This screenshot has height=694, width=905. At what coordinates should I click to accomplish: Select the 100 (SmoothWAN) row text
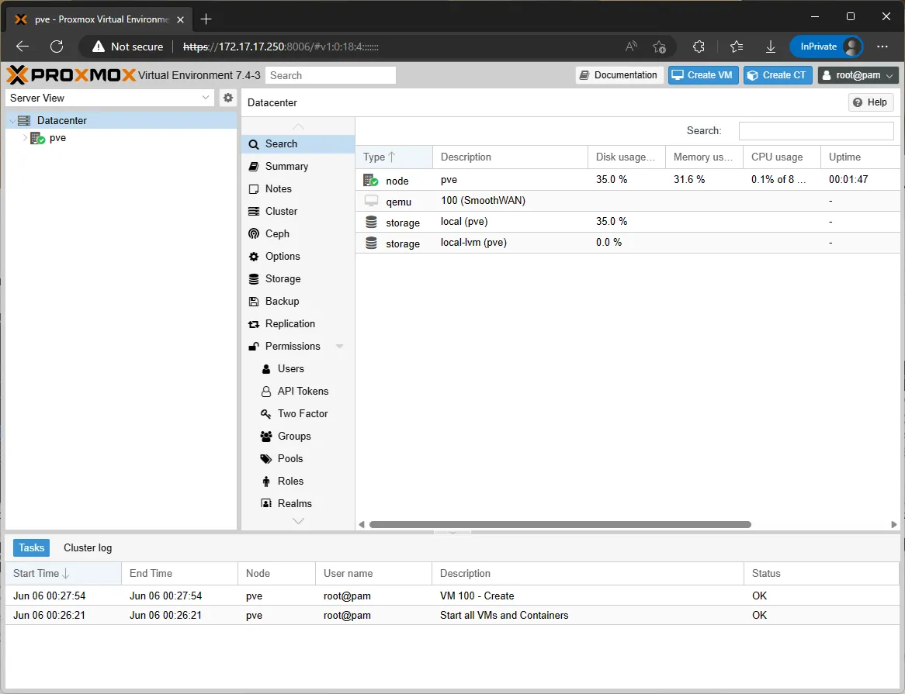pyautogui.click(x=483, y=201)
